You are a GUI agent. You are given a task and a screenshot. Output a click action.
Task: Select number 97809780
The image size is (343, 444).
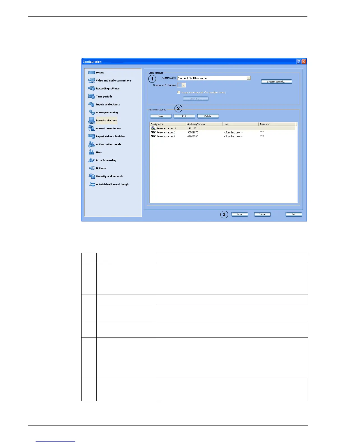click(193, 137)
